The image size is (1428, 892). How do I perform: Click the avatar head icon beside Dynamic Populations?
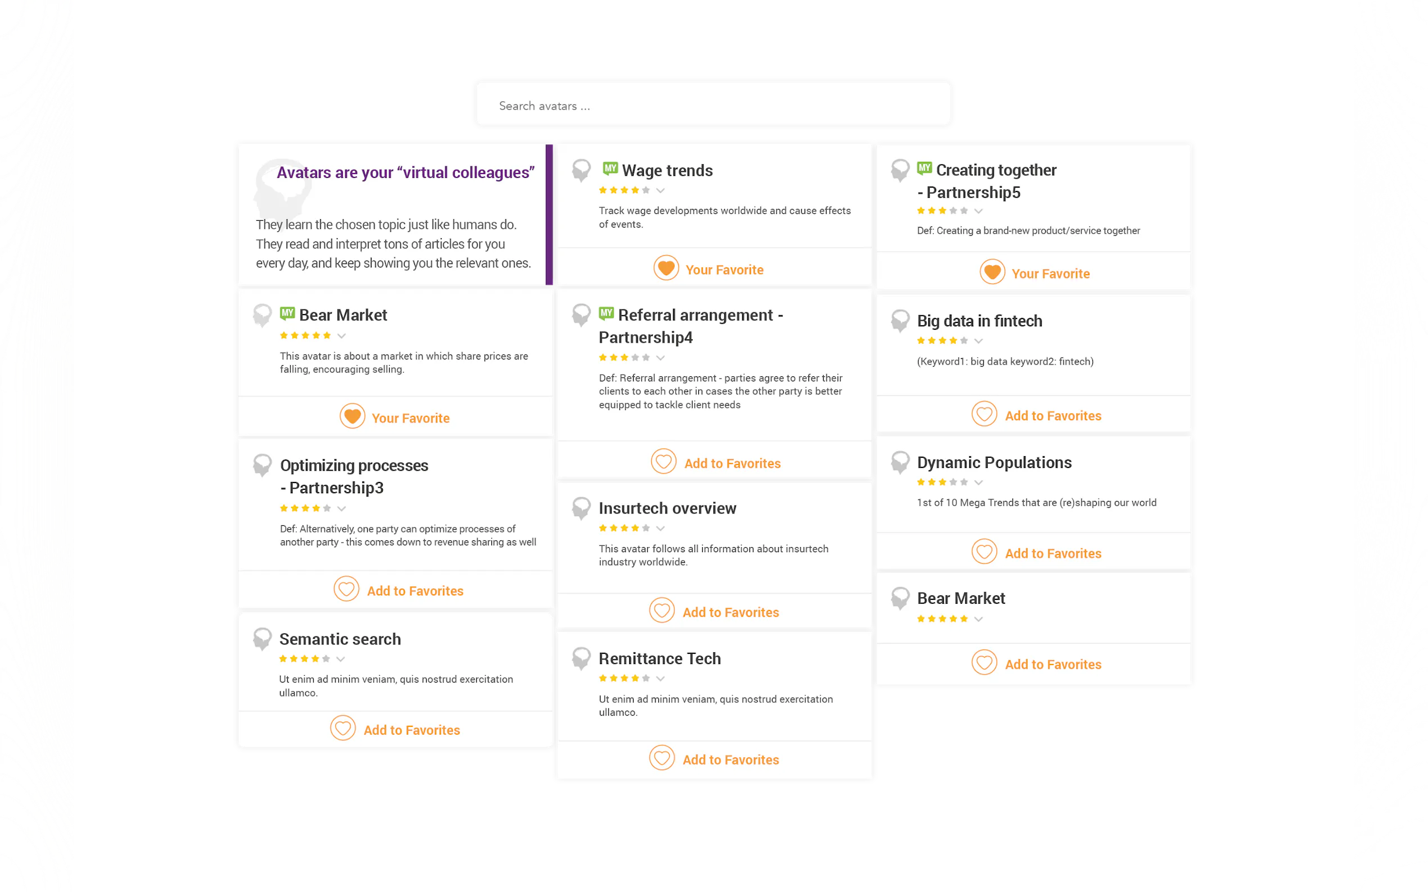pyautogui.click(x=900, y=462)
